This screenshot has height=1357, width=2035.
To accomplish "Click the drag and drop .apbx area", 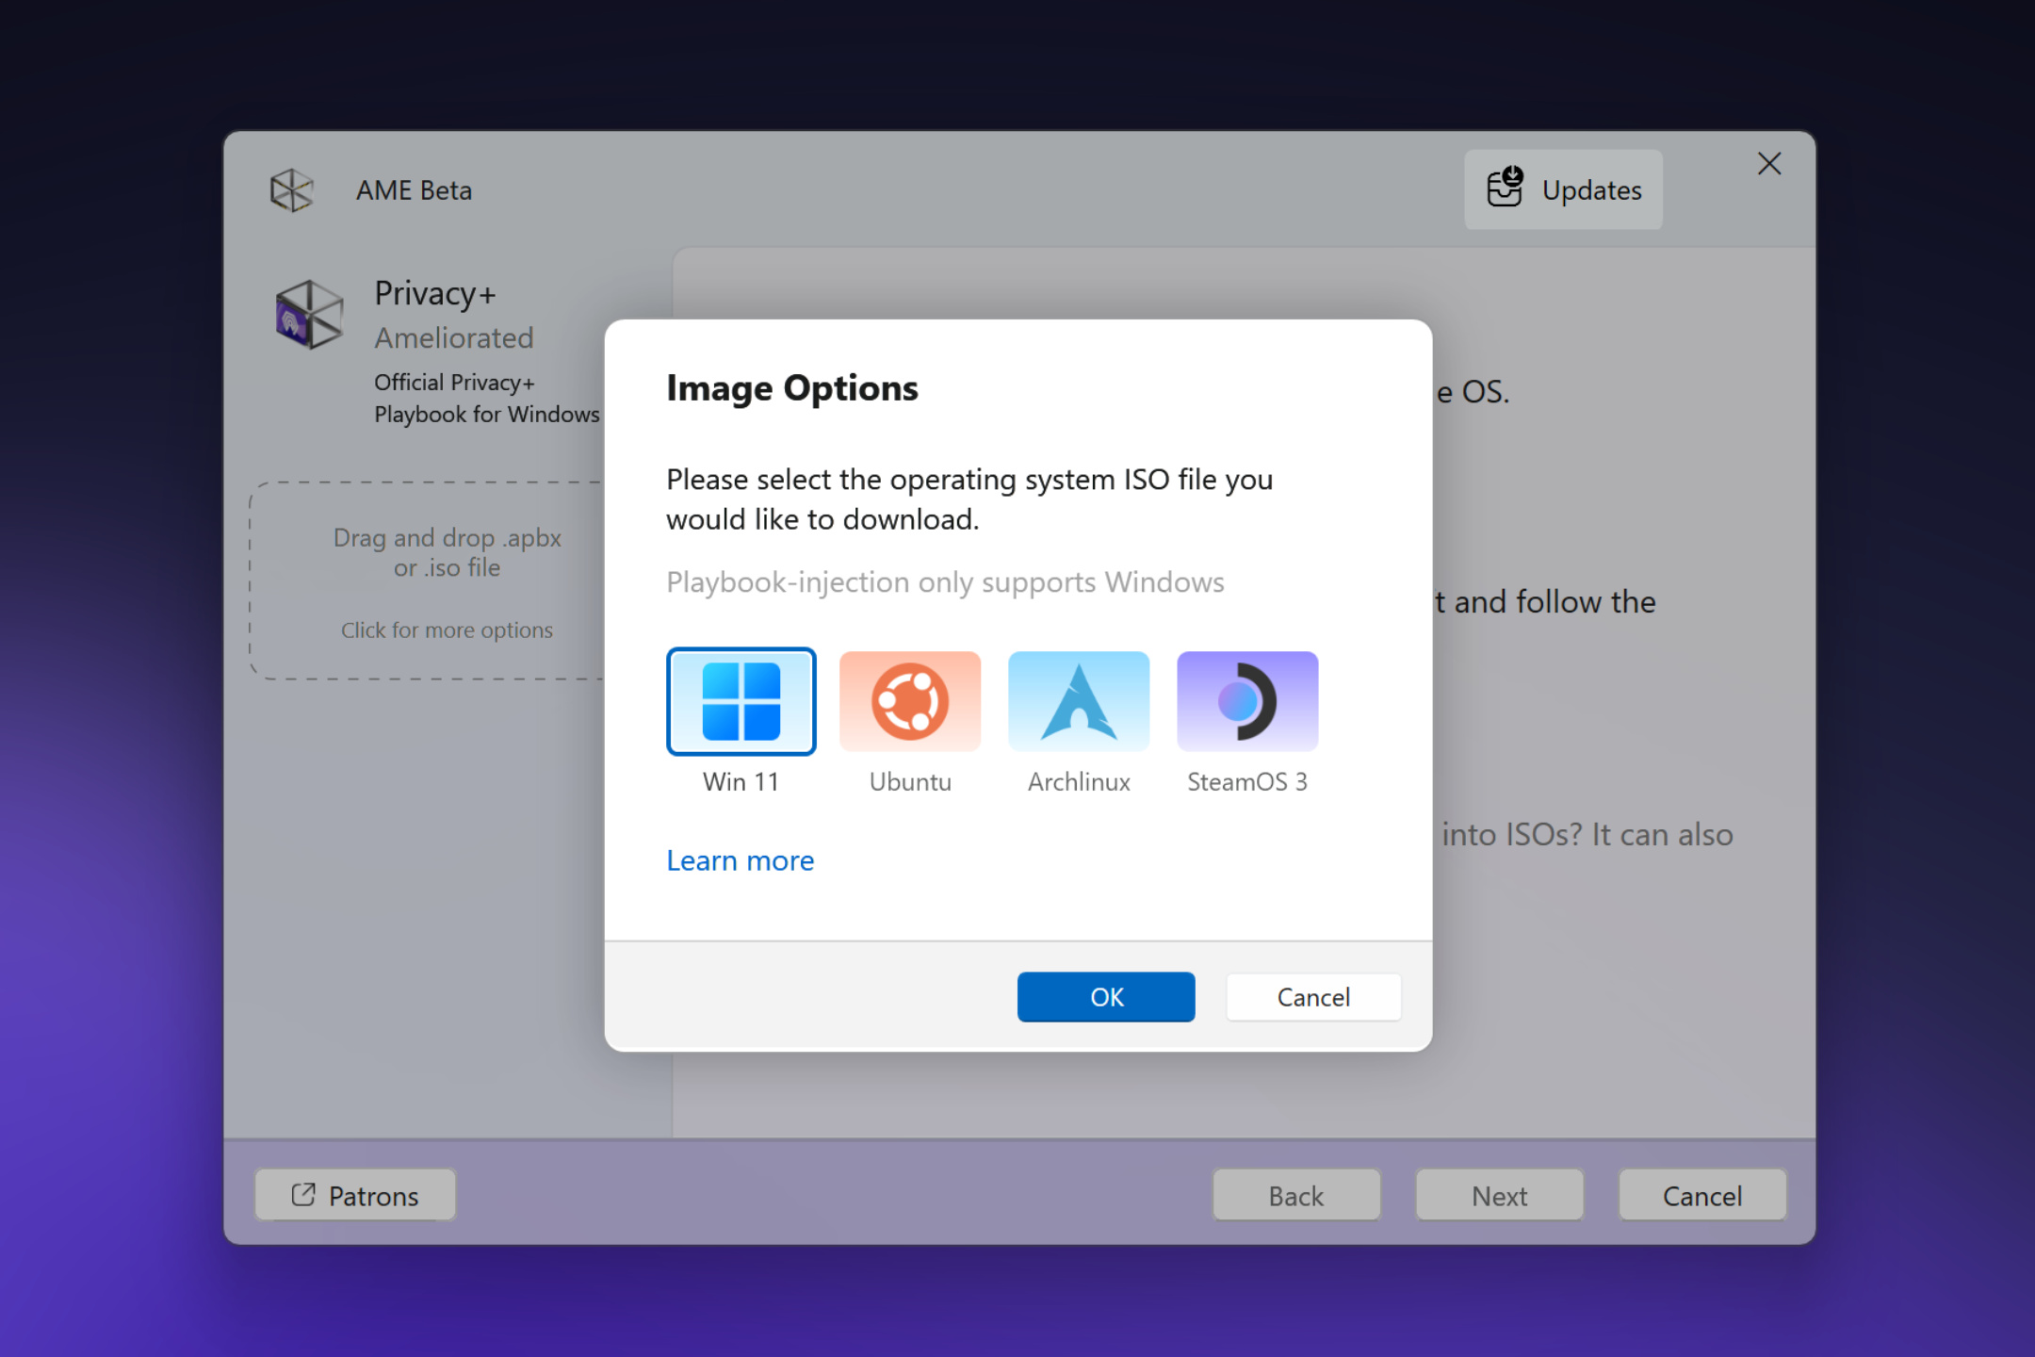I will (428, 580).
